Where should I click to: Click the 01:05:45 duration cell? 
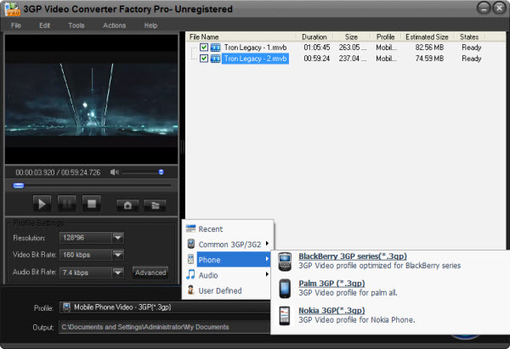click(316, 48)
